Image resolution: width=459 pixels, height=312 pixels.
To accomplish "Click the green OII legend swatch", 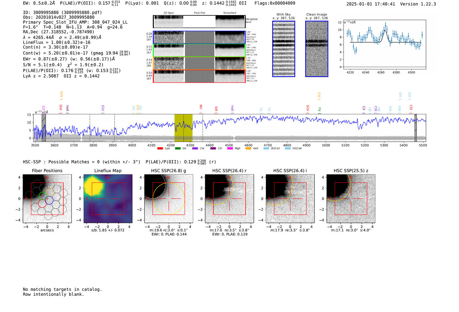I will click(178, 148).
